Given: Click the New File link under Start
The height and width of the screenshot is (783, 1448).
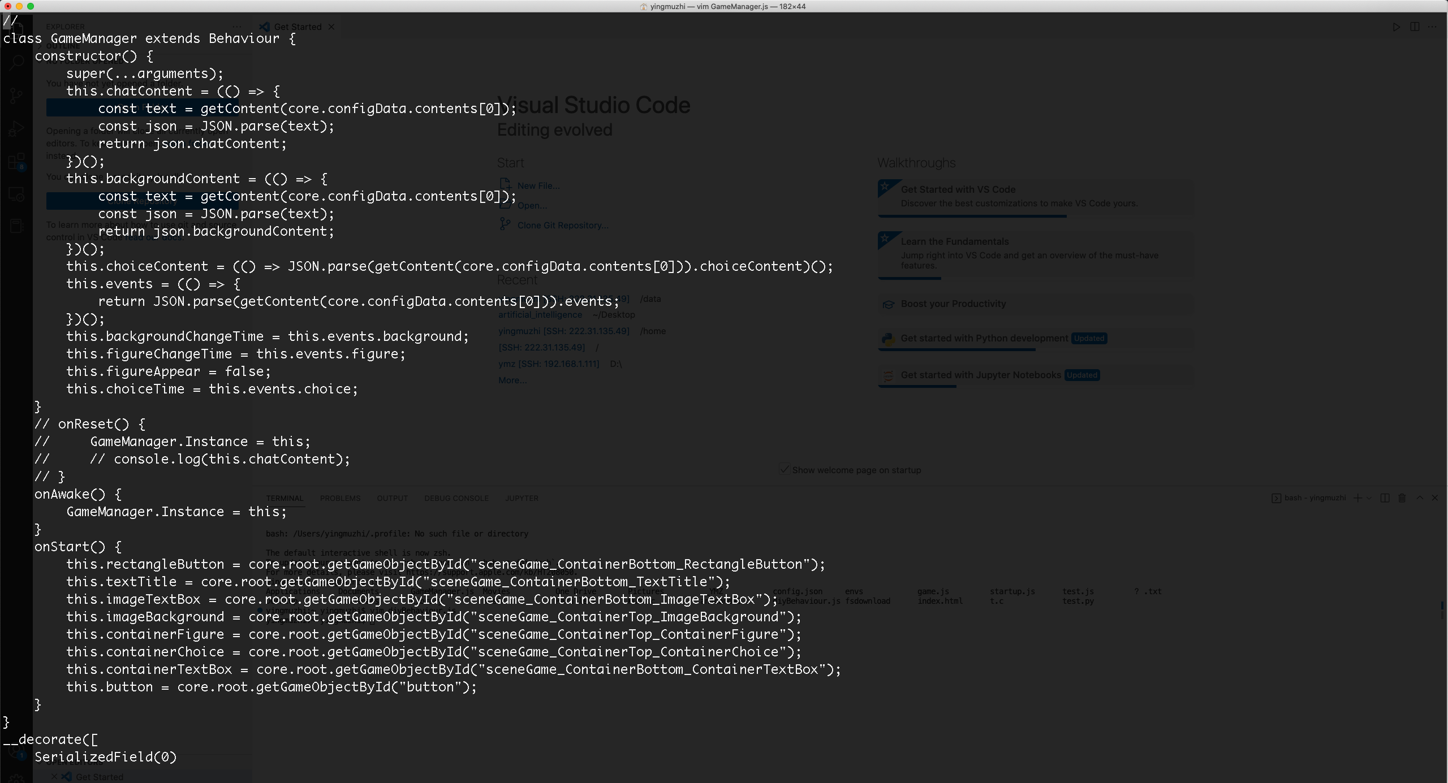Looking at the screenshot, I should pyautogui.click(x=538, y=185).
